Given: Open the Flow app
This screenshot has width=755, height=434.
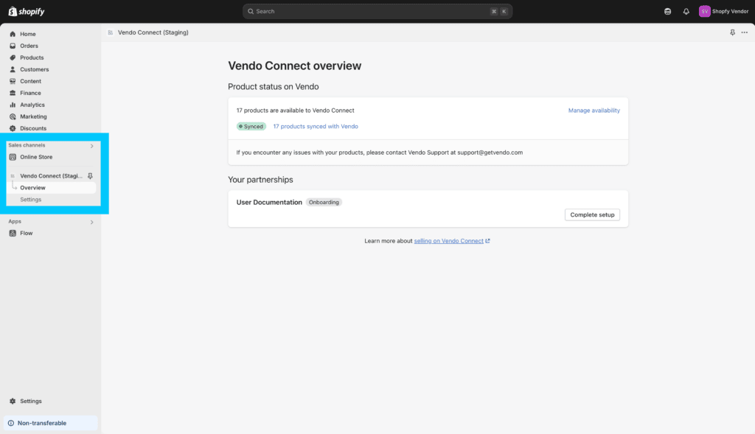Looking at the screenshot, I should coord(27,234).
